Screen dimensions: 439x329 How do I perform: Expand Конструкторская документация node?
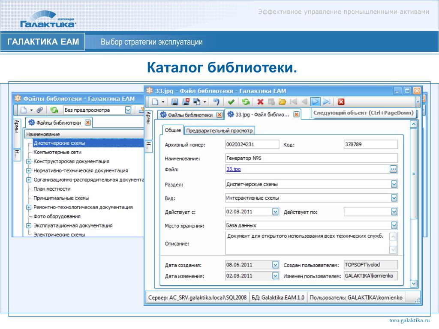[29, 162]
